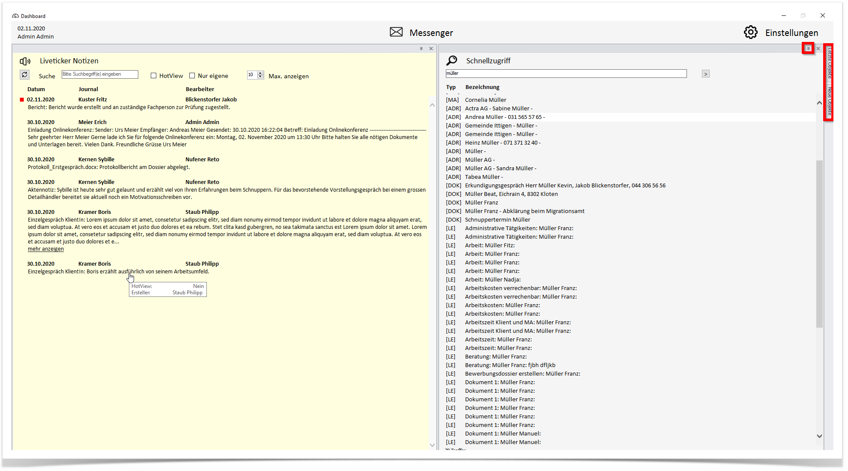Open the Messenger envelope icon
The height and width of the screenshot is (471, 848).
[396, 32]
